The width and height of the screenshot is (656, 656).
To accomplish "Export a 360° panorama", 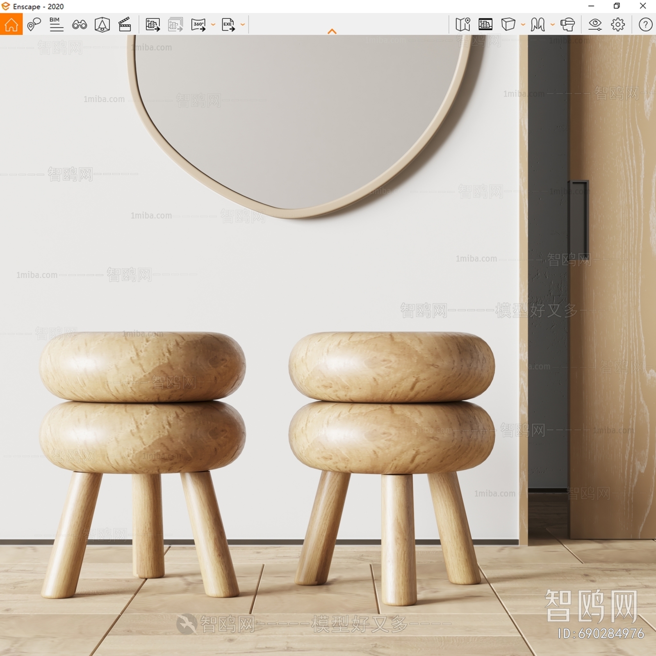I will pos(198,25).
